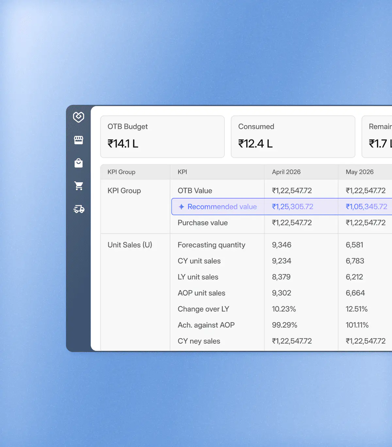Click the AOP unit sales row label

pyautogui.click(x=201, y=293)
